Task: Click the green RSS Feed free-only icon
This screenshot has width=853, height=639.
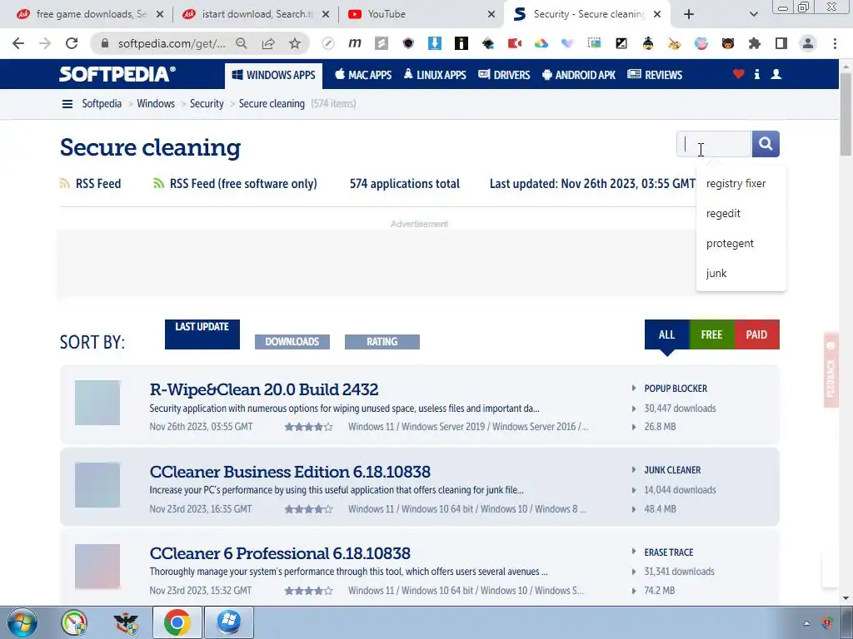Action: pyautogui.click(x=158, y=183)
